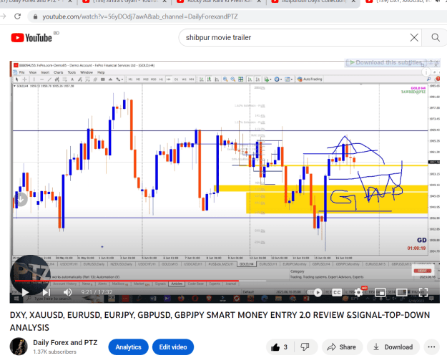Click the Download button below video
This screenshot has width=447, height=358.
(393, 347)
